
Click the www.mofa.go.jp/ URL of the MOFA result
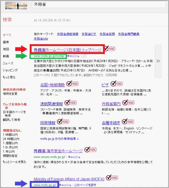[45, 185]
